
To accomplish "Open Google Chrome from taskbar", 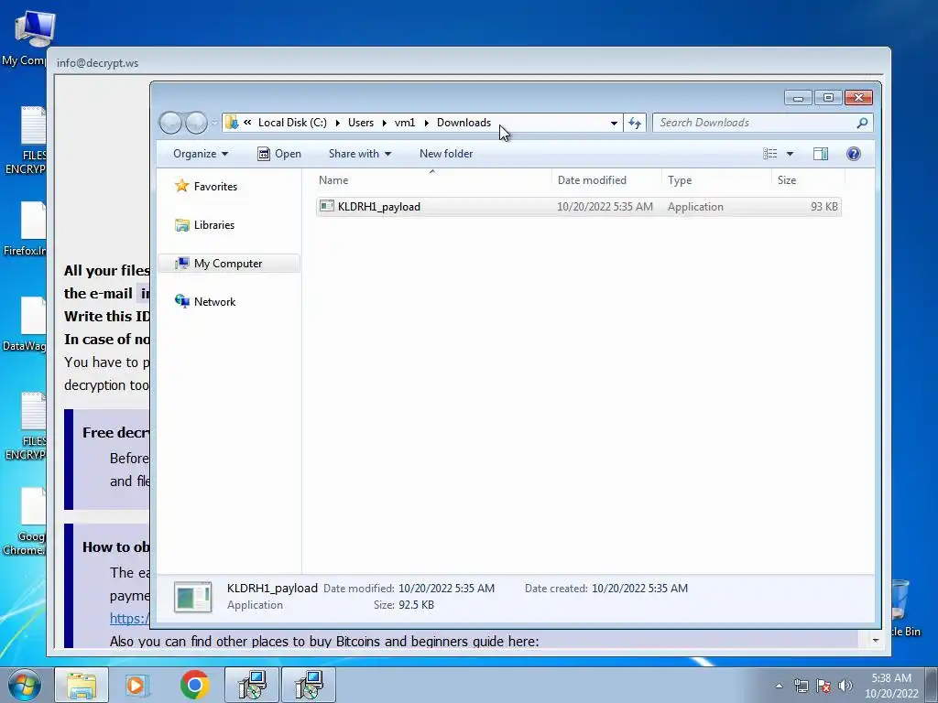I will pyautogui.click(x=194, y=685).
